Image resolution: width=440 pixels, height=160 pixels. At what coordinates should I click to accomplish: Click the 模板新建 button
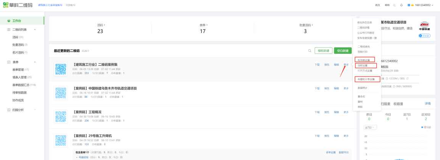click(x=322, y=51)
